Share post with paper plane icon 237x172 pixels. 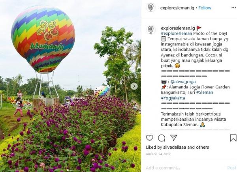[173, 138]
